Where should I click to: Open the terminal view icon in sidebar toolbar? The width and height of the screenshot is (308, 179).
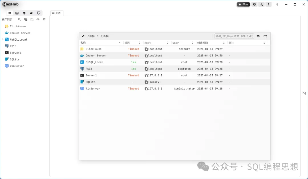(x=17, y=13)
